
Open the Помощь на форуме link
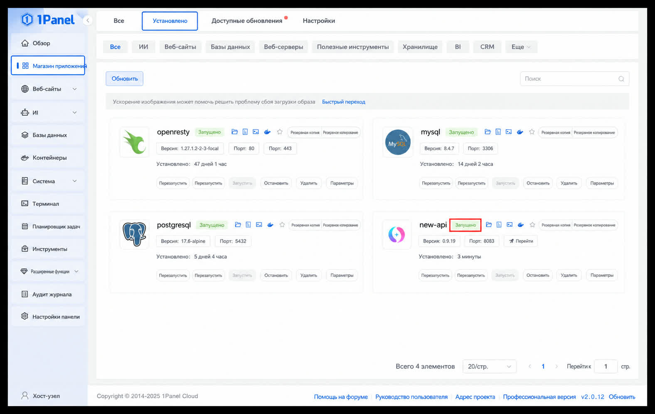tap(341, 397)
